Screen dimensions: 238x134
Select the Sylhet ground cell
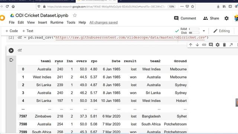tap(182, 117)
